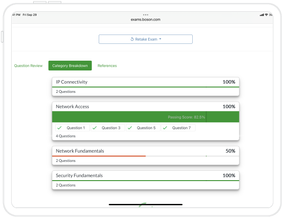Click the green checkmark beside Question 3
The height and width of the screenshot is (217, 283).
coord(94,128)
